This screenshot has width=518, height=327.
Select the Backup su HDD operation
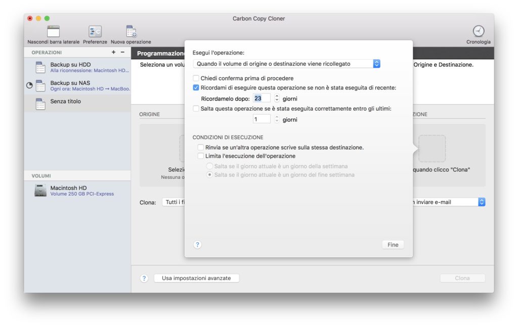point(77,67)
